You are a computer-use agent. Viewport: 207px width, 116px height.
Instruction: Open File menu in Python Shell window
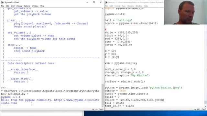pos(3,6)
